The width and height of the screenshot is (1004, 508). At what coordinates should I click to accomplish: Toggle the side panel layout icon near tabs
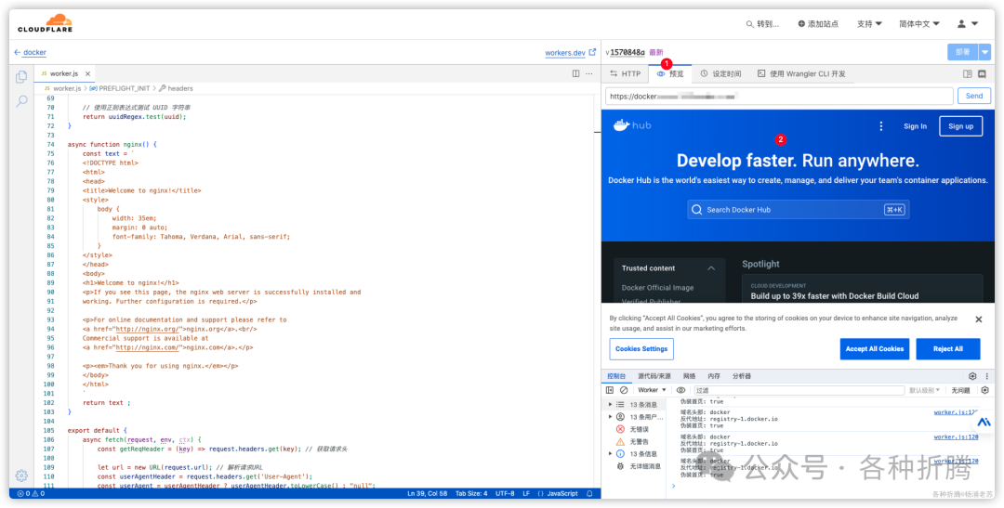coord(968,73)
